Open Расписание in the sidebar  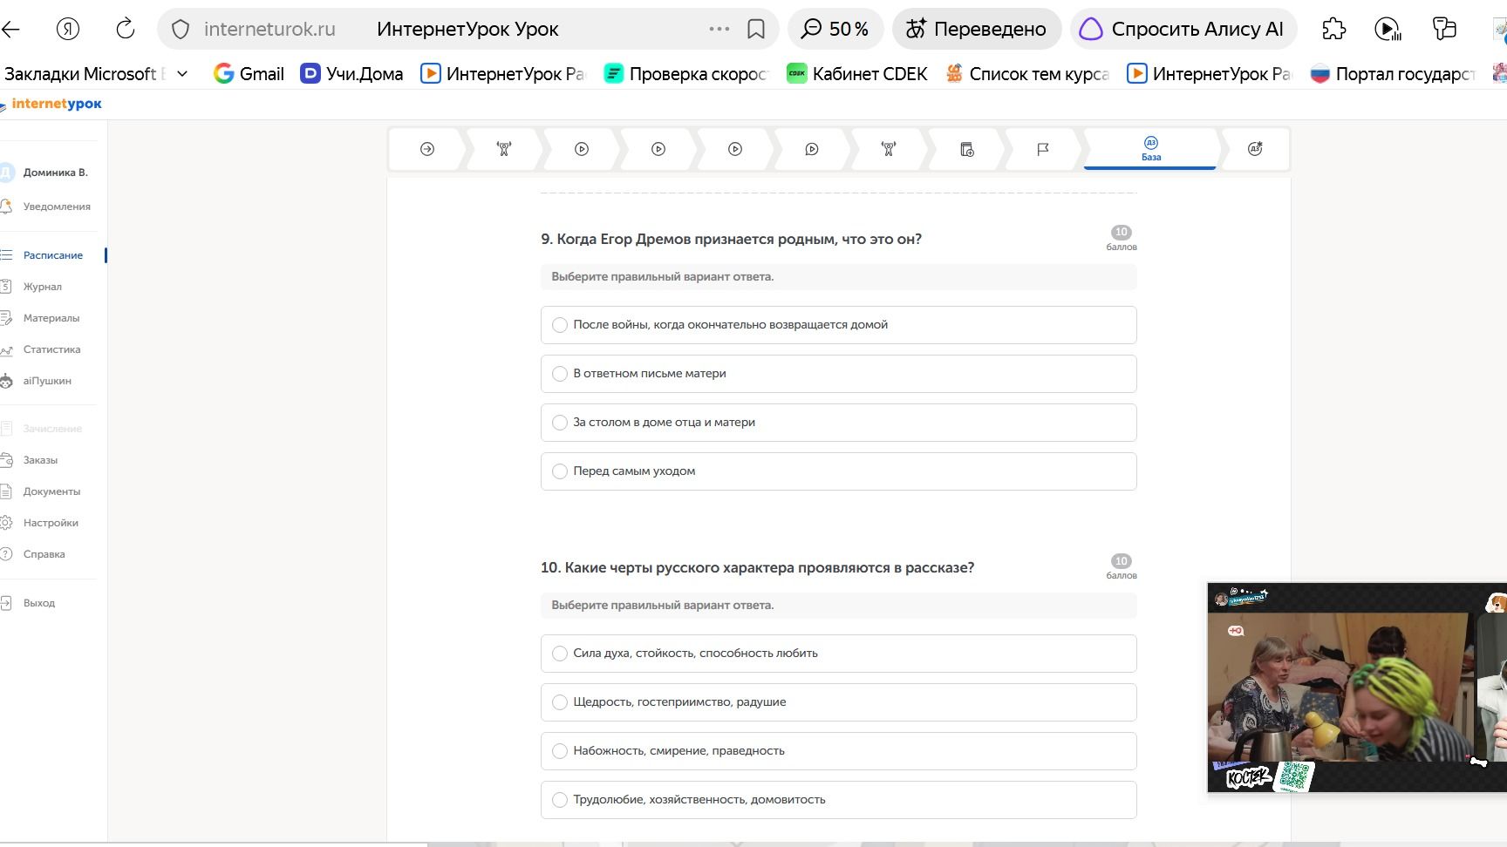(53, 255)
